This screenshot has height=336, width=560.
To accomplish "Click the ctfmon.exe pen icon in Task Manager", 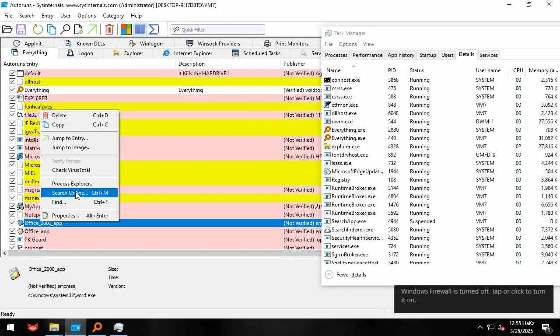I will (327, 105).
